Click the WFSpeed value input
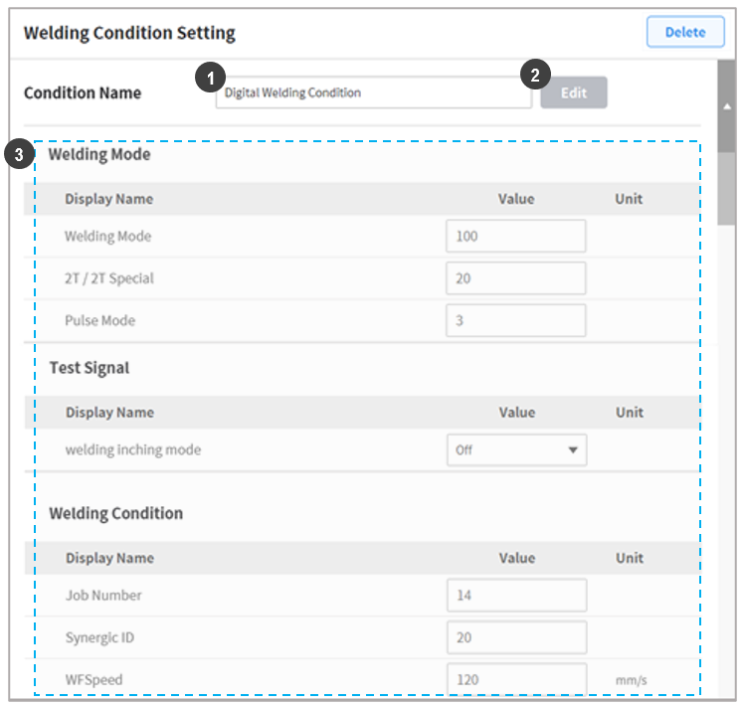The image size is (742, 705). pyautogui.click(x=516, y=679)
